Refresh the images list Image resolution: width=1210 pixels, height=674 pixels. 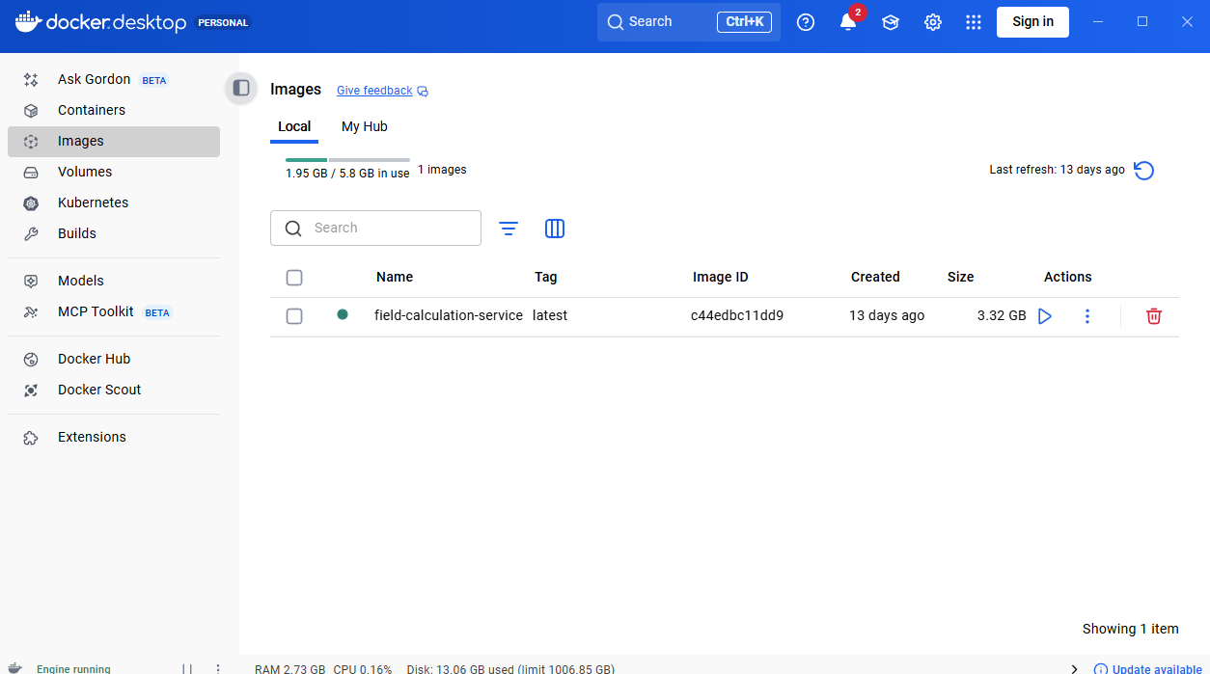[x=1143, y=171]
